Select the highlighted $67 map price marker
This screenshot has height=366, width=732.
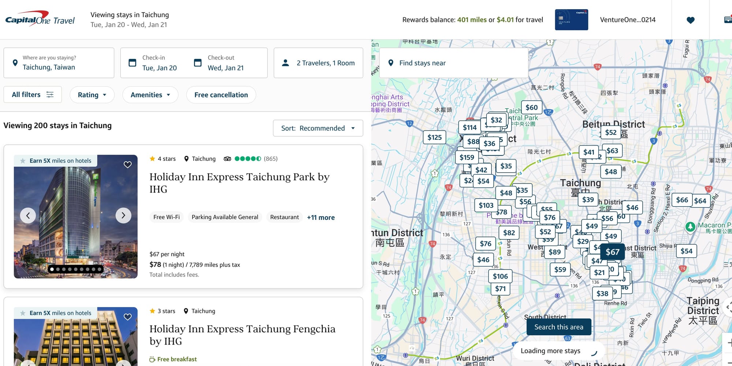point(612,252)
